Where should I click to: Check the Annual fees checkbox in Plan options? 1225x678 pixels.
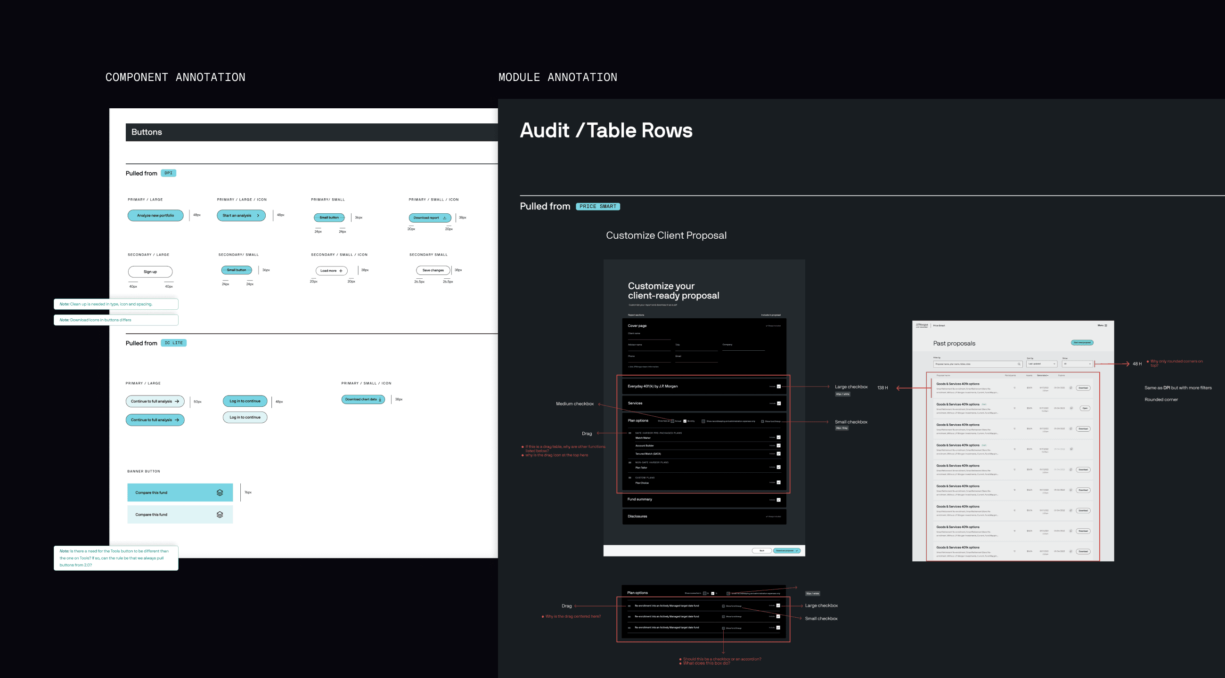[x=672, y=421]
